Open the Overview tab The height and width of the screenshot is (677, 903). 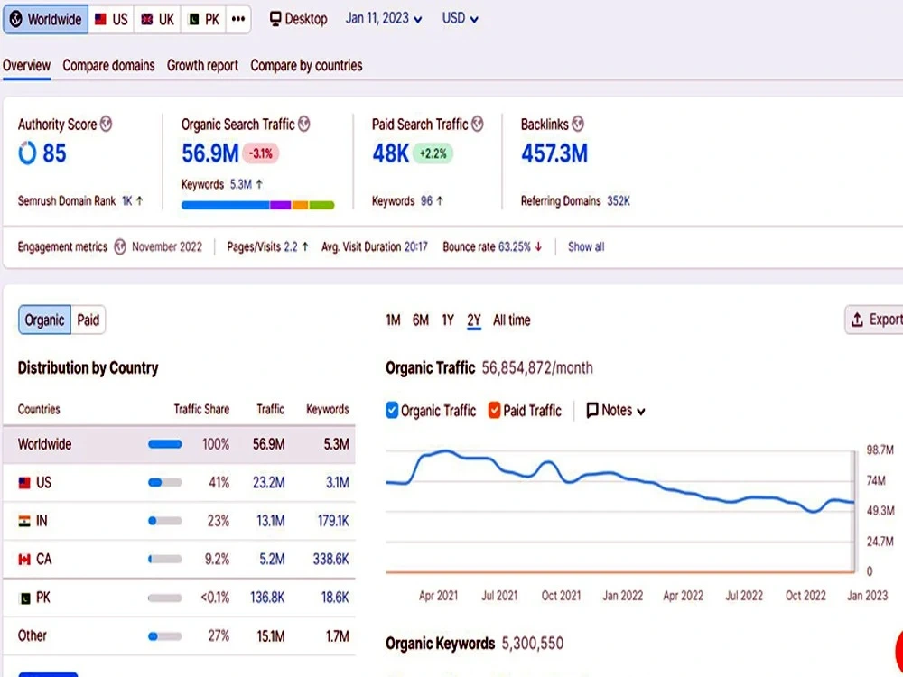click(26, 66)
